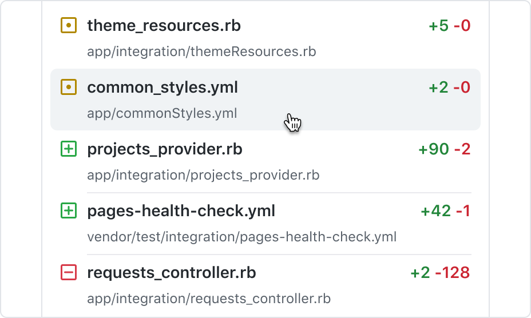Click the modified icon beside theme_resources.rb
Image resolution: width=531 pixels, height=318 pixels.
[69, 25]
